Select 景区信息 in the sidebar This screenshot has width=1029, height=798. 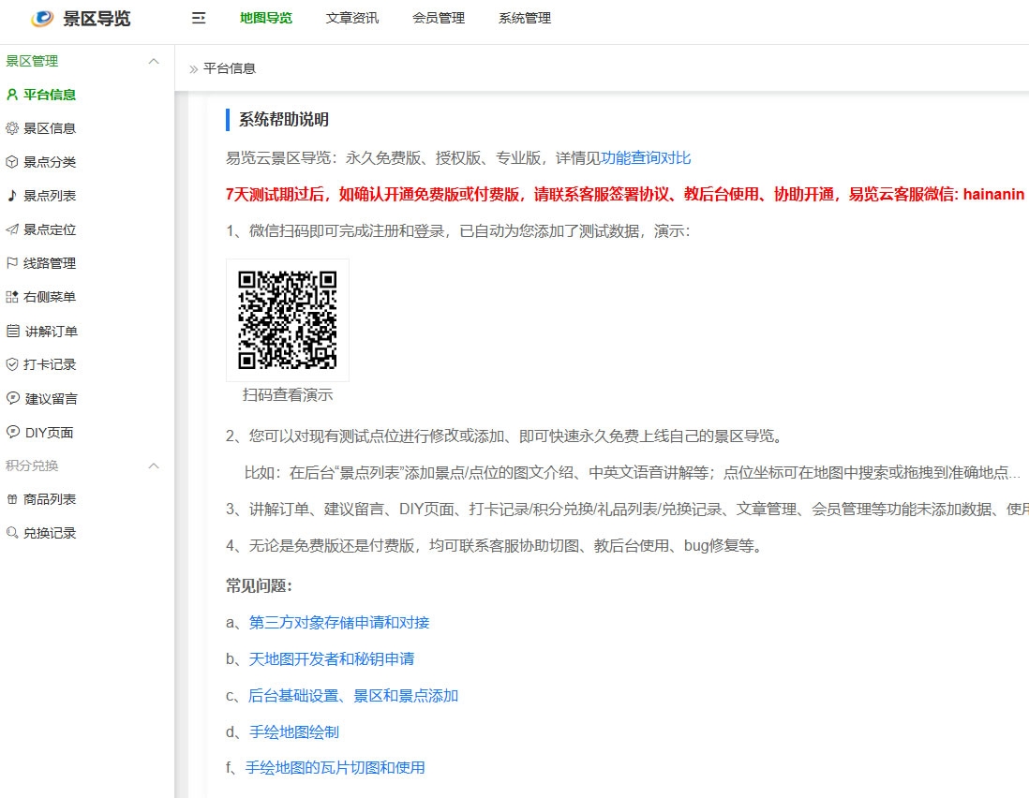point(50,128)
